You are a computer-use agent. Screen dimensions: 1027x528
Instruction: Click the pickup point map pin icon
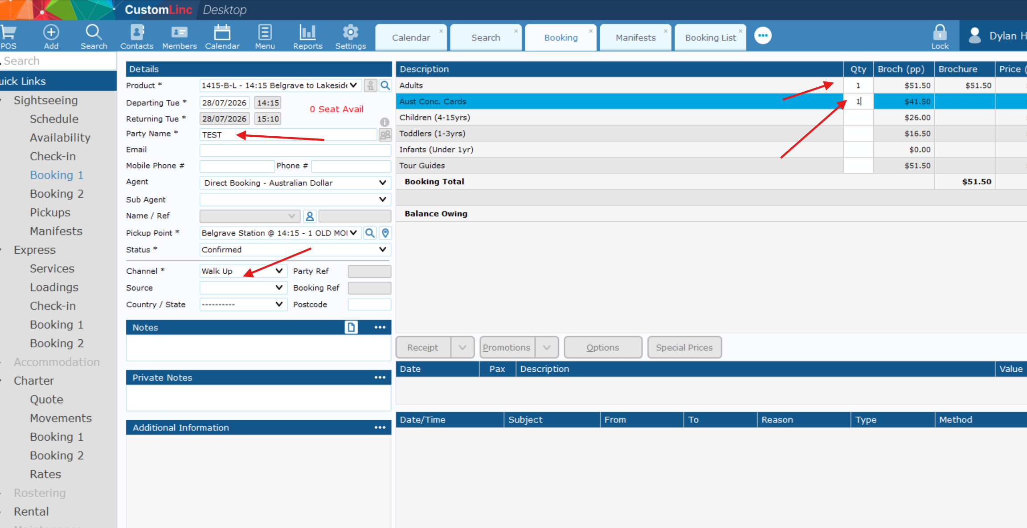pyautogui.click(x=385, y=233)
